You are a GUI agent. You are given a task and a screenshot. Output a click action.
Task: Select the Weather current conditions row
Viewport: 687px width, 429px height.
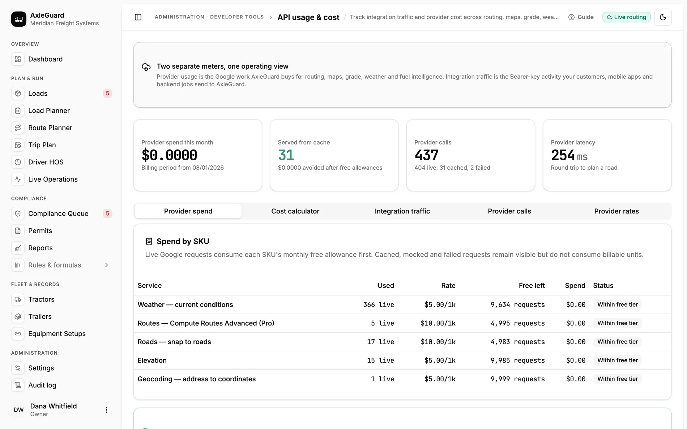pyautogui.click(x=402, y=304)
